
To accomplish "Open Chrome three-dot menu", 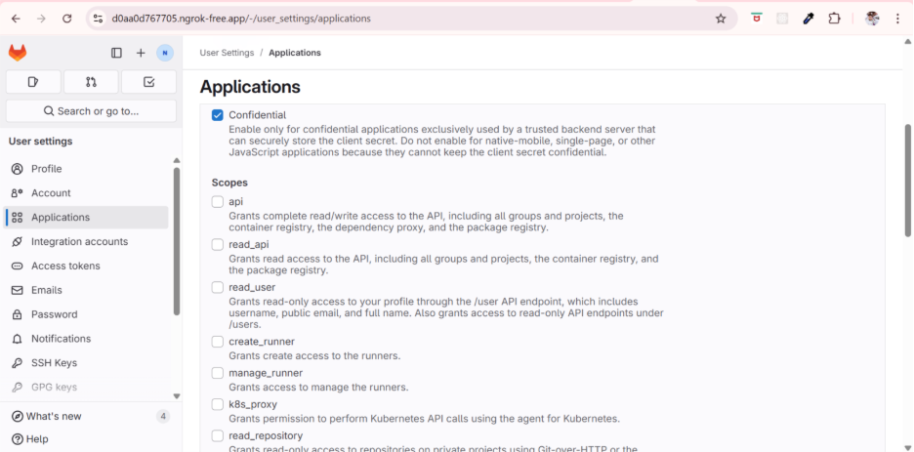I will pyautogui.click(x=897, y=19).
